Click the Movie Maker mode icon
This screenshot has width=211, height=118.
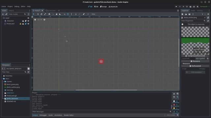point(197,7)
